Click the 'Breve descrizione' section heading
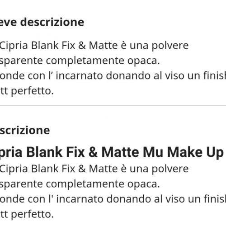Viewport: 226px width, 226px height. [42, 22]
